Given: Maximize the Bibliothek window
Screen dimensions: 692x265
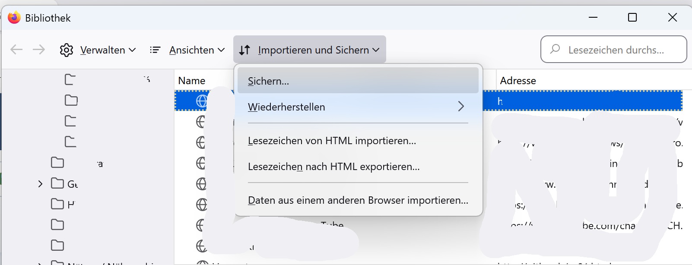Looking at the screenshot, I should click(x=632, y=18).
